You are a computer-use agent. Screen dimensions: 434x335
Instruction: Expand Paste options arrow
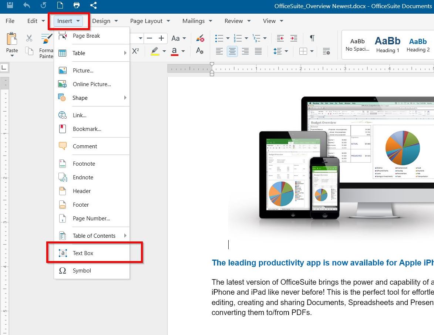pyautogui.click(x=12, y=56)
